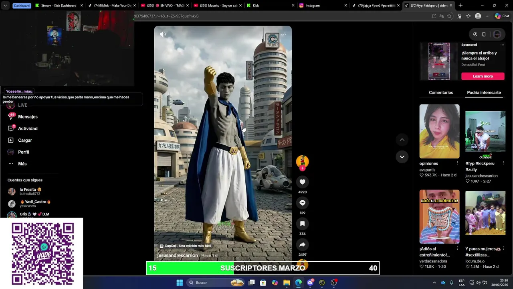This screenshot has width=513, height=289.
Task: Follow the creator via the red plus badge
Action: pos(302,168)
